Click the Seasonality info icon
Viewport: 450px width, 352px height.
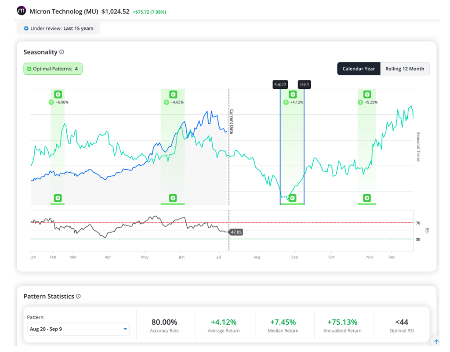pyautogui.click(x=62, y=52)
